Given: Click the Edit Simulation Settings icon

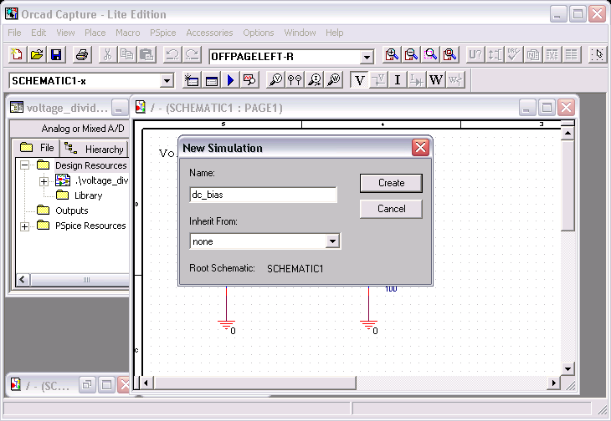Looking at the screenshot, I should click(211, 80).
